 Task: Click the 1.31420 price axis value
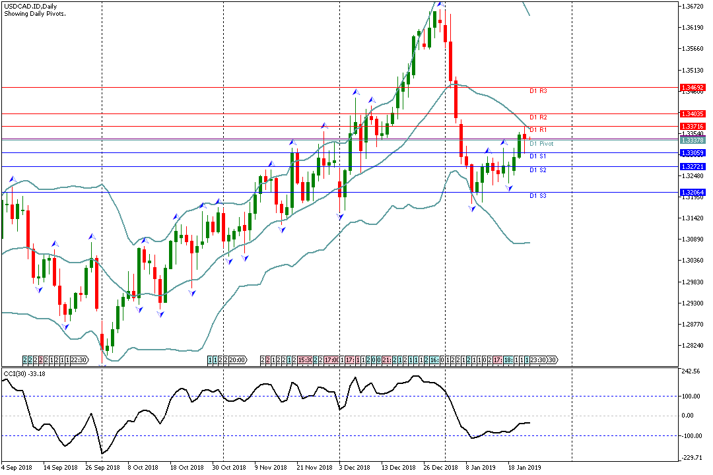pyautogui.click(x=693, y=218)
